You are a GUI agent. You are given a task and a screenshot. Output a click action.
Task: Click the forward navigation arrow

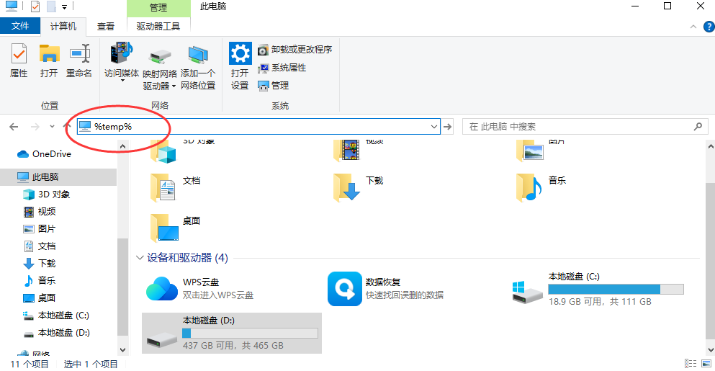point(35,127)
